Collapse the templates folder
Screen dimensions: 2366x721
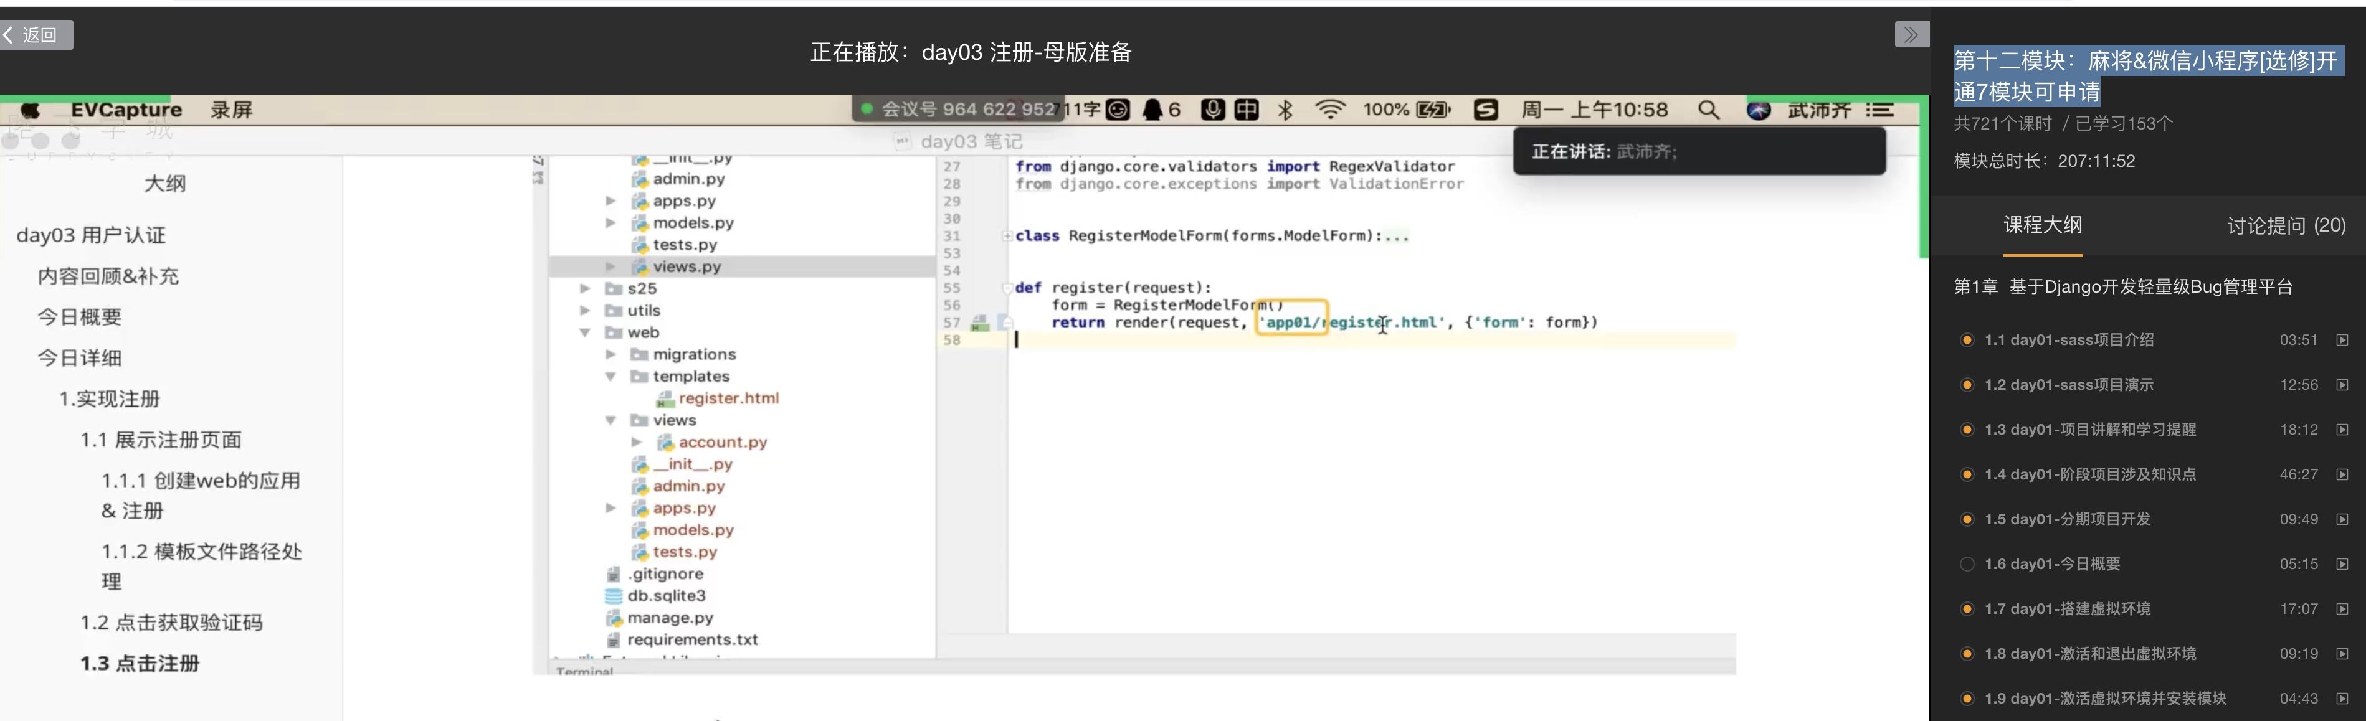click(611, 377)
